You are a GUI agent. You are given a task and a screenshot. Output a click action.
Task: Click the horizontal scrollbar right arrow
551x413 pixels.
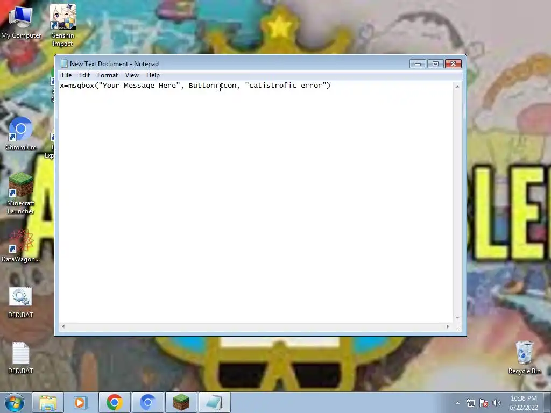click(x=448, y=326)
